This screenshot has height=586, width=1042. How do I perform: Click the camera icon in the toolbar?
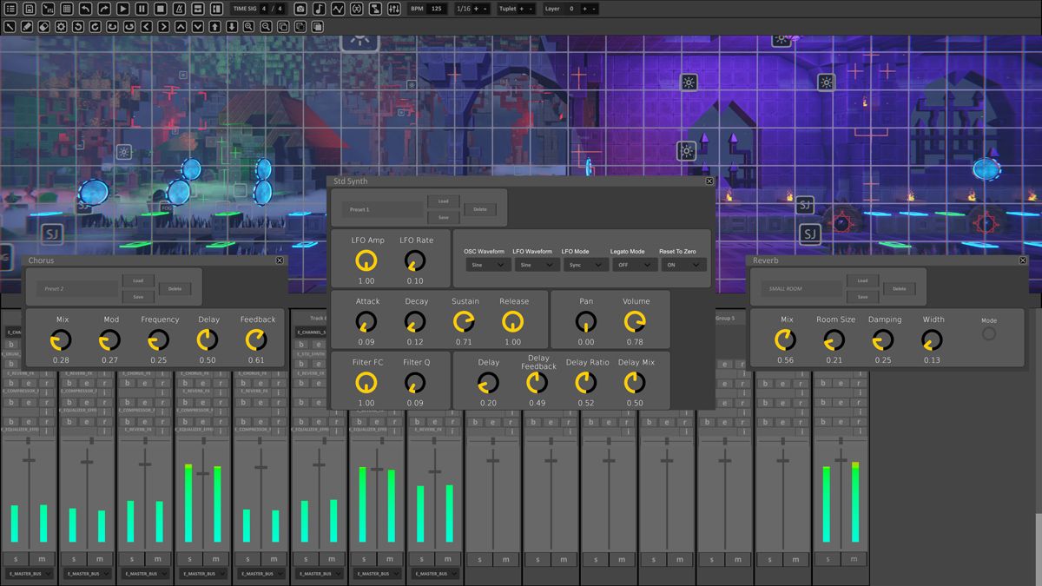(300, 9)
